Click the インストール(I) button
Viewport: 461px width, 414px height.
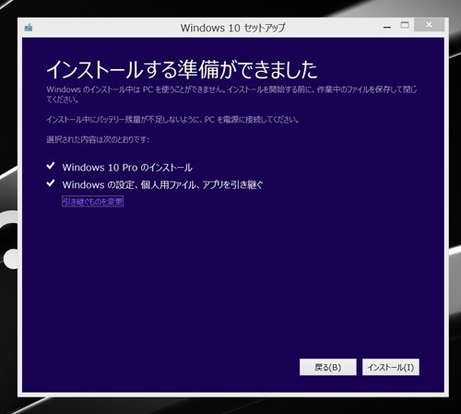point(391,367)
